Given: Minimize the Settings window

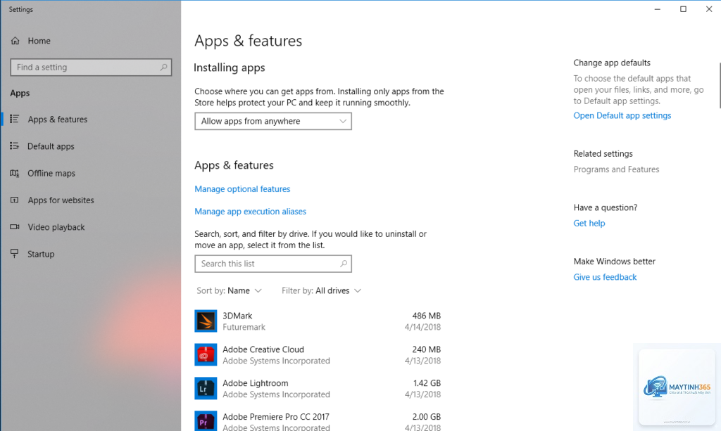Looking at the screenshot, I should (658, 9).
